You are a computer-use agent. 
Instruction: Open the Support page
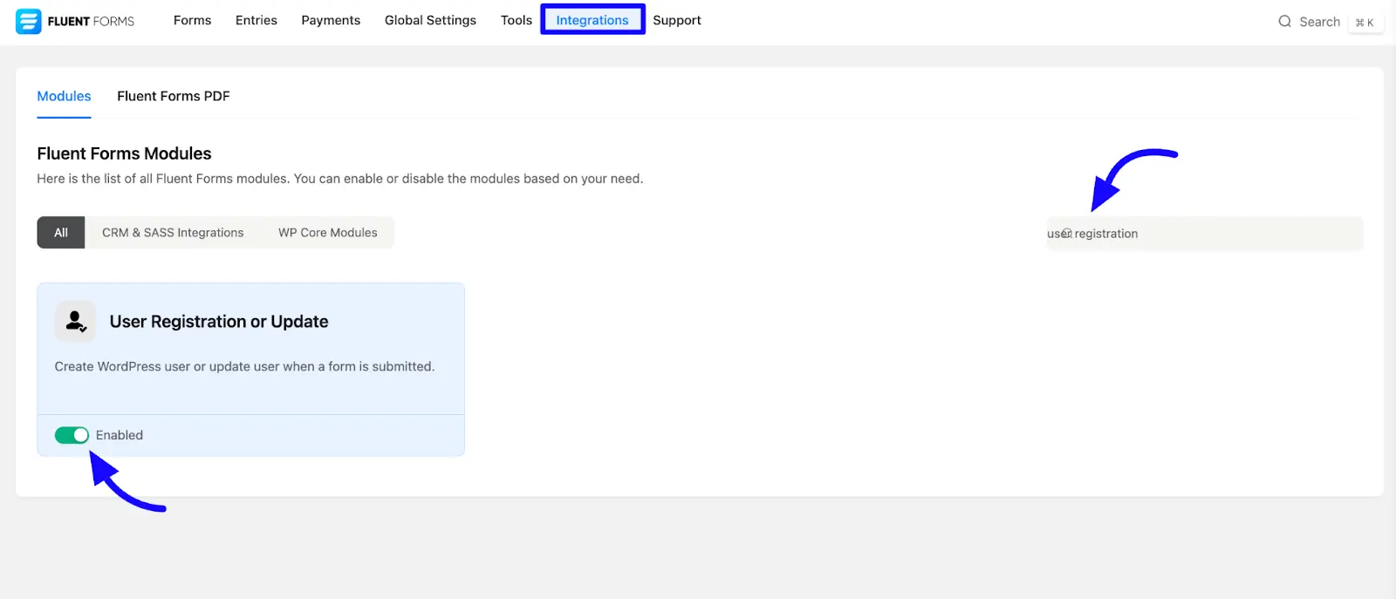pos(676,20)
